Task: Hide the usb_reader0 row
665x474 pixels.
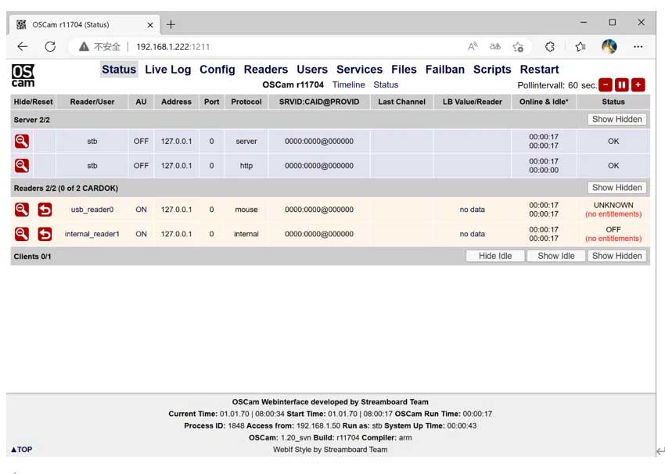Action: (x=22, y=210)
